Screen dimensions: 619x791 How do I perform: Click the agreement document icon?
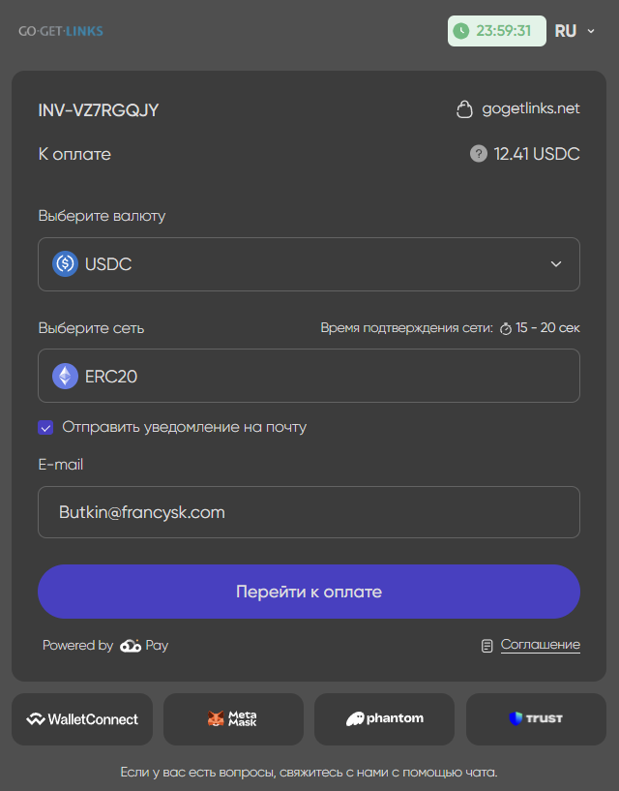pyautogui.click(x=487, y=645)
